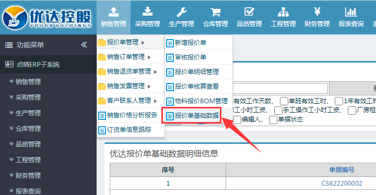Image resolution: width=376 pixels, height=195 pixels.
Task: Click the 点睛ERP子系统 sidebar heading
Action: click(38, 65)
